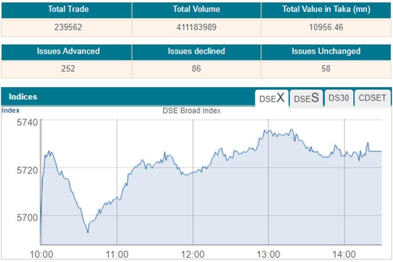Viewport: 393px width, 262px height.
Task: Click the Issues Unchanged header
Action: click(326, 51)
